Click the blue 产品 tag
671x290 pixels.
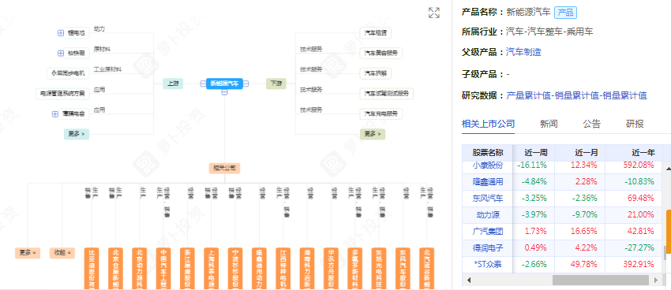pos(565,13)
